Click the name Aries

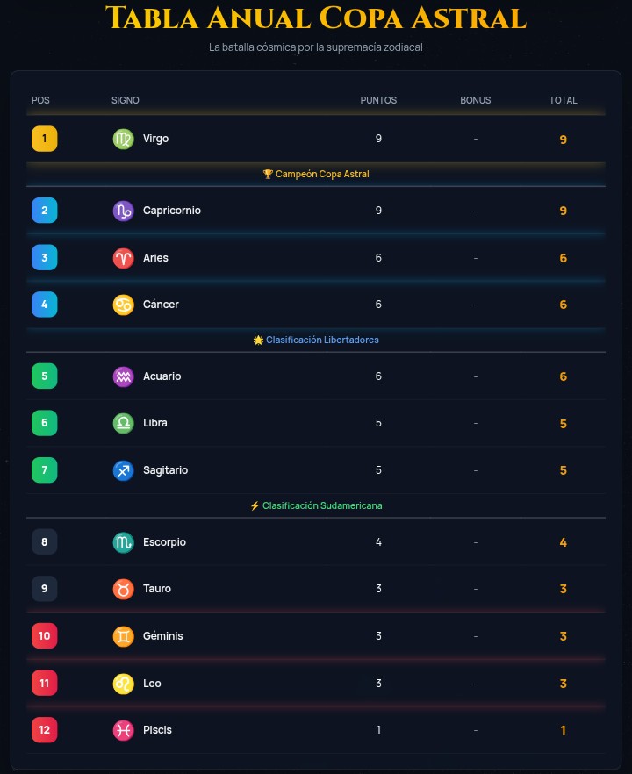pos(155,258)
